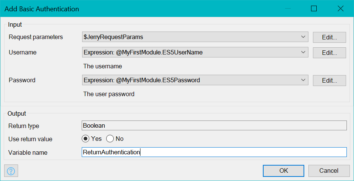
Task: Expand the Password expression dropdown
Action: [195, 80]
